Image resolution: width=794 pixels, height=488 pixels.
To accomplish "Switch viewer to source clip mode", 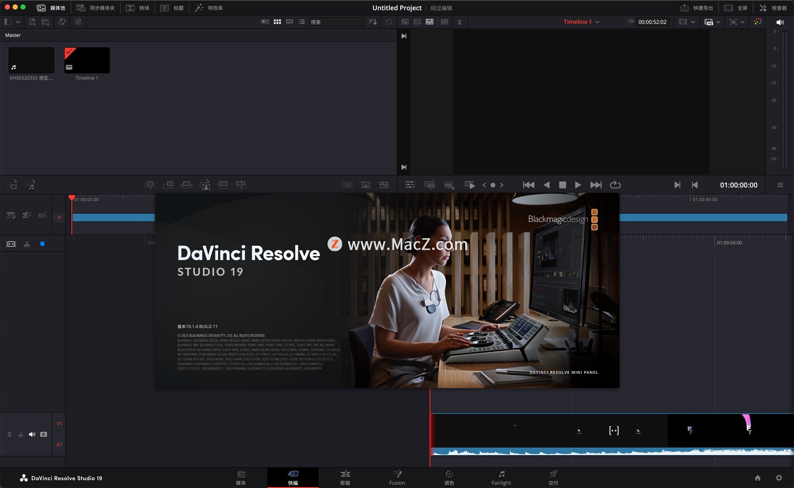I will 405,22.
